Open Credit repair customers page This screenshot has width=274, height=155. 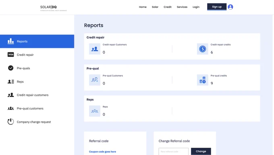point(37,95)
